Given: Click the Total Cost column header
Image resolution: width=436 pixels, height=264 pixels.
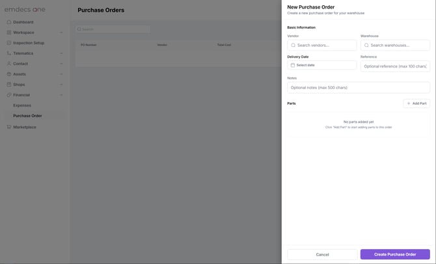Looking at the screenshot, I should 224,45.
